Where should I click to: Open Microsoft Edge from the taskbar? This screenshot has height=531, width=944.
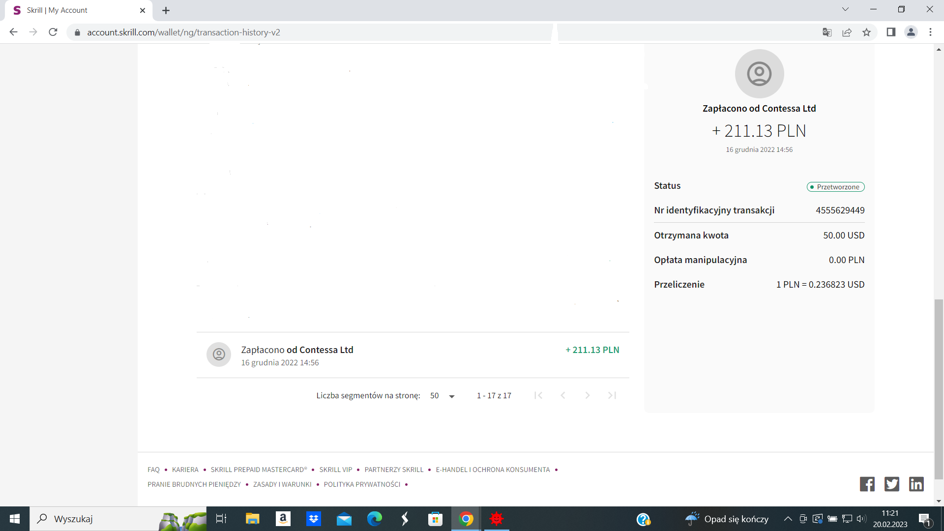tap(375, 519)
